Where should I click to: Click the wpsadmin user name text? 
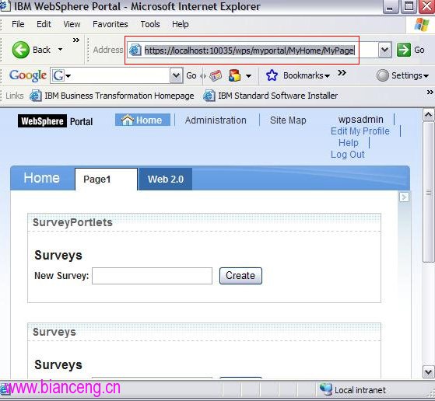(x=360, y=120)
